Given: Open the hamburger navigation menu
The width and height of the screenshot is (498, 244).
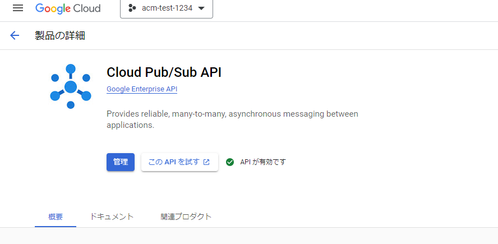Looking at the screenshot, I should pyautogui.click(x=18, y=8).
